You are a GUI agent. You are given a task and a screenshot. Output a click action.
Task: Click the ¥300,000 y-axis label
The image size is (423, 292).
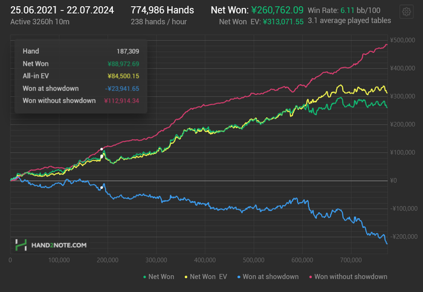pyautogui.click(x=402, y=96)
